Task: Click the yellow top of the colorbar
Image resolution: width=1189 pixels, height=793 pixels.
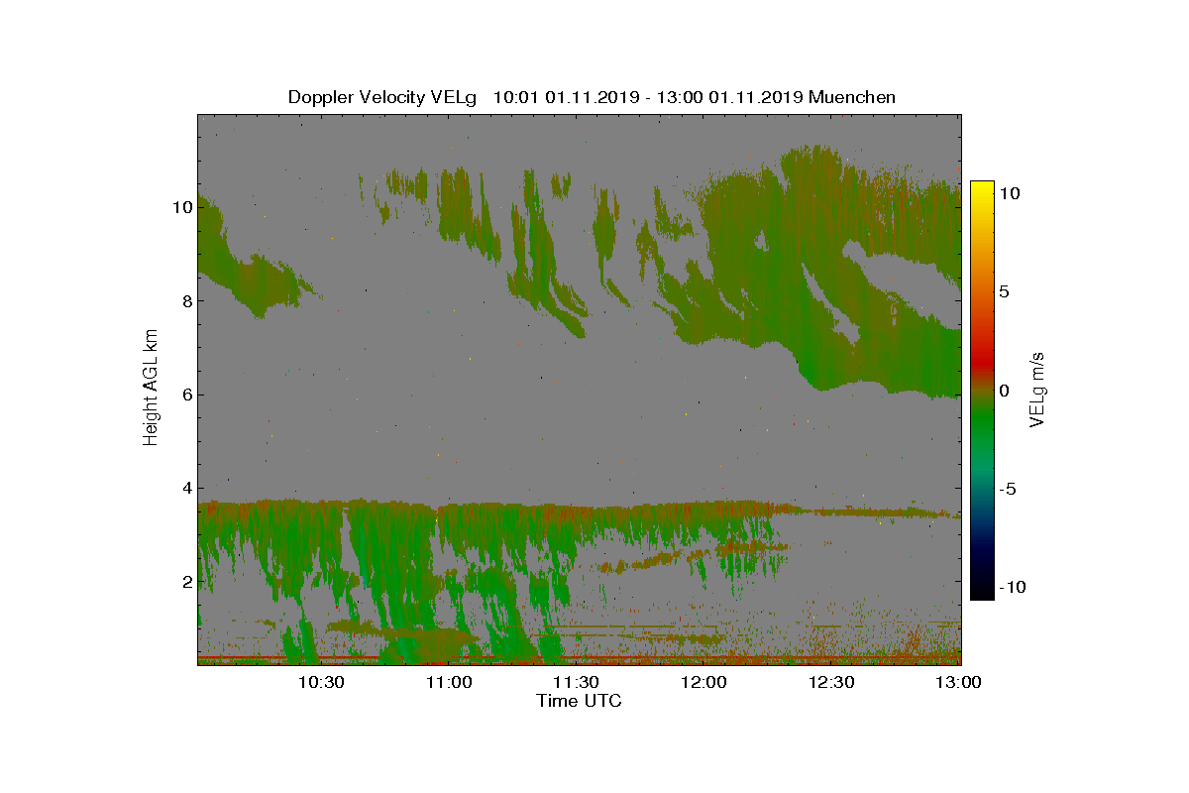Action: coord(982,190)
